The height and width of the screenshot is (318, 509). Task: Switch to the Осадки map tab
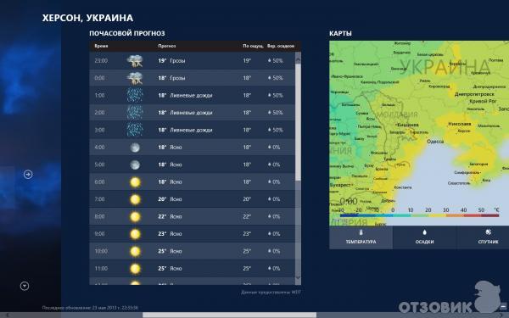[424, 237]
